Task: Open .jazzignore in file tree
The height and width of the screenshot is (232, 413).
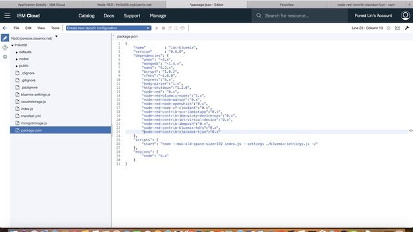Action: [29, 87]
